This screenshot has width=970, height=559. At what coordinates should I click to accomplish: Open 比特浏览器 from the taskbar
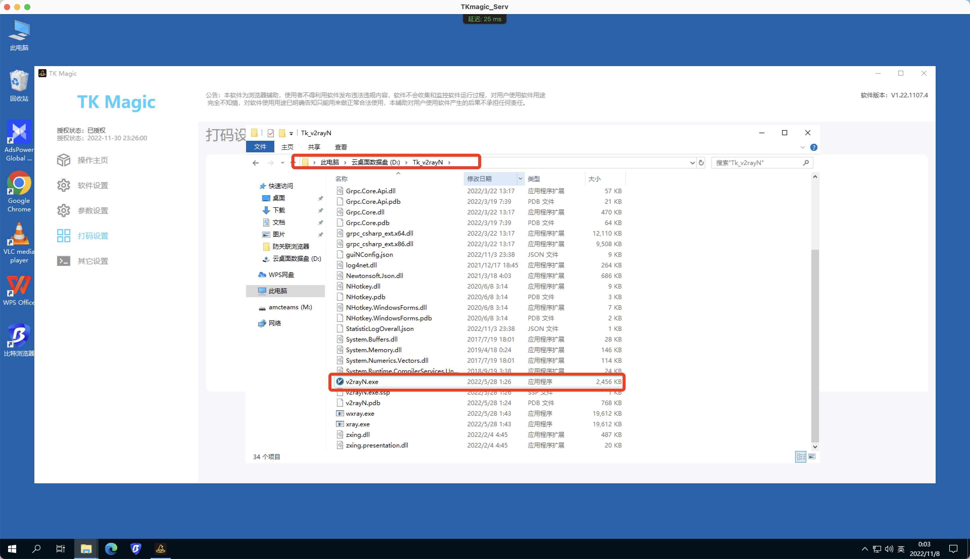[136, 549]
